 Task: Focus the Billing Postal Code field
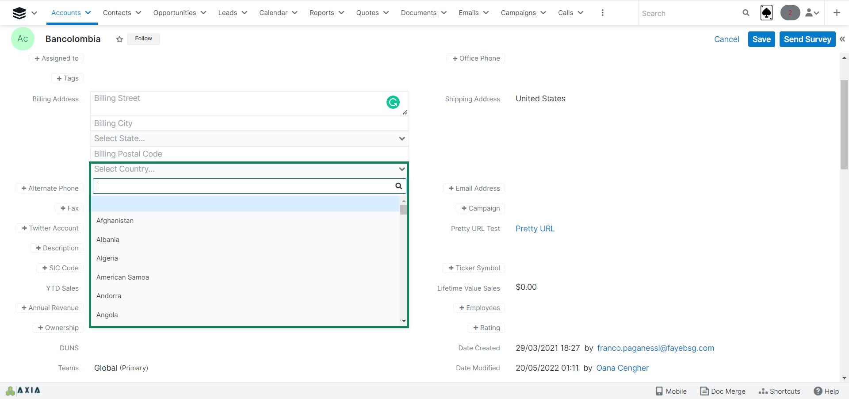[249, 154]
